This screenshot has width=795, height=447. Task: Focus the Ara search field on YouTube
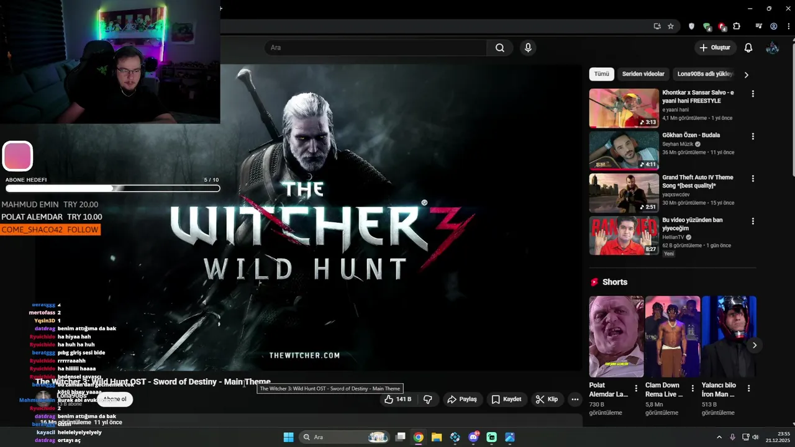(x=376, y=48)
